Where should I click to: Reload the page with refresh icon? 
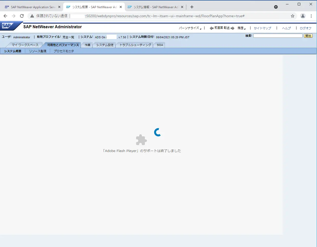(22, 16)
